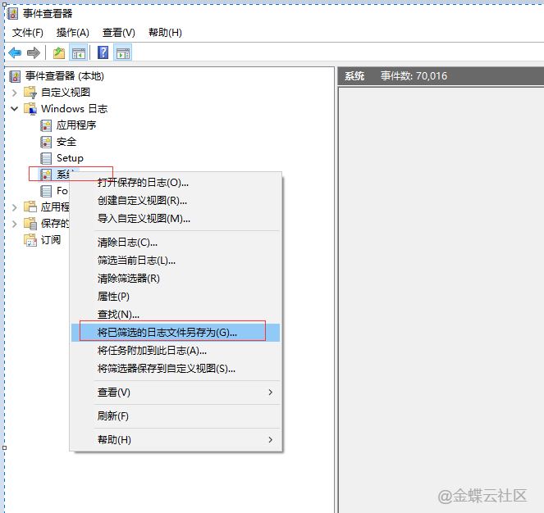This screenshot has width=544, height=513.
Task: Toggle the Show/Hide Console Tree toolbar icon
Action: tap(79, 53)
